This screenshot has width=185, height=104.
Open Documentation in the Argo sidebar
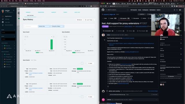pyautogui.click(x=9, y=25)
